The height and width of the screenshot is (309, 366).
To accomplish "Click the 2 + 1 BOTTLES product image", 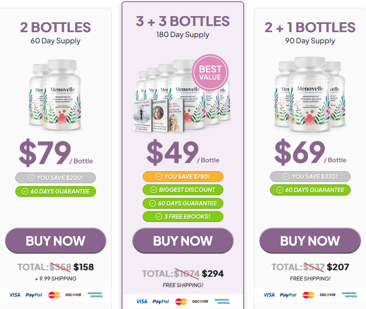I will coord(310,94).
